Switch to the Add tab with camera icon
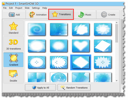Screen dimensions: 128x100 14,15
